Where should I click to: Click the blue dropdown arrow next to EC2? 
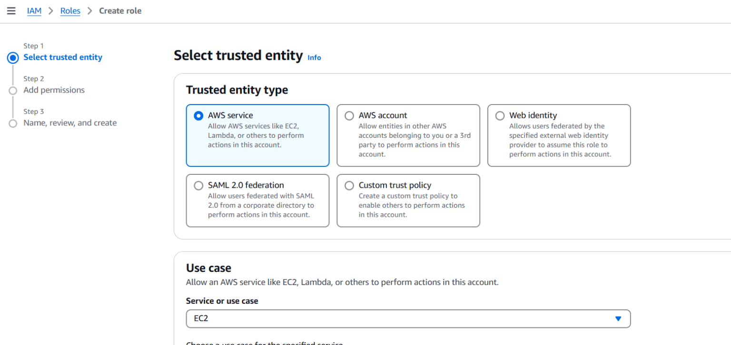tap(618, 318)
